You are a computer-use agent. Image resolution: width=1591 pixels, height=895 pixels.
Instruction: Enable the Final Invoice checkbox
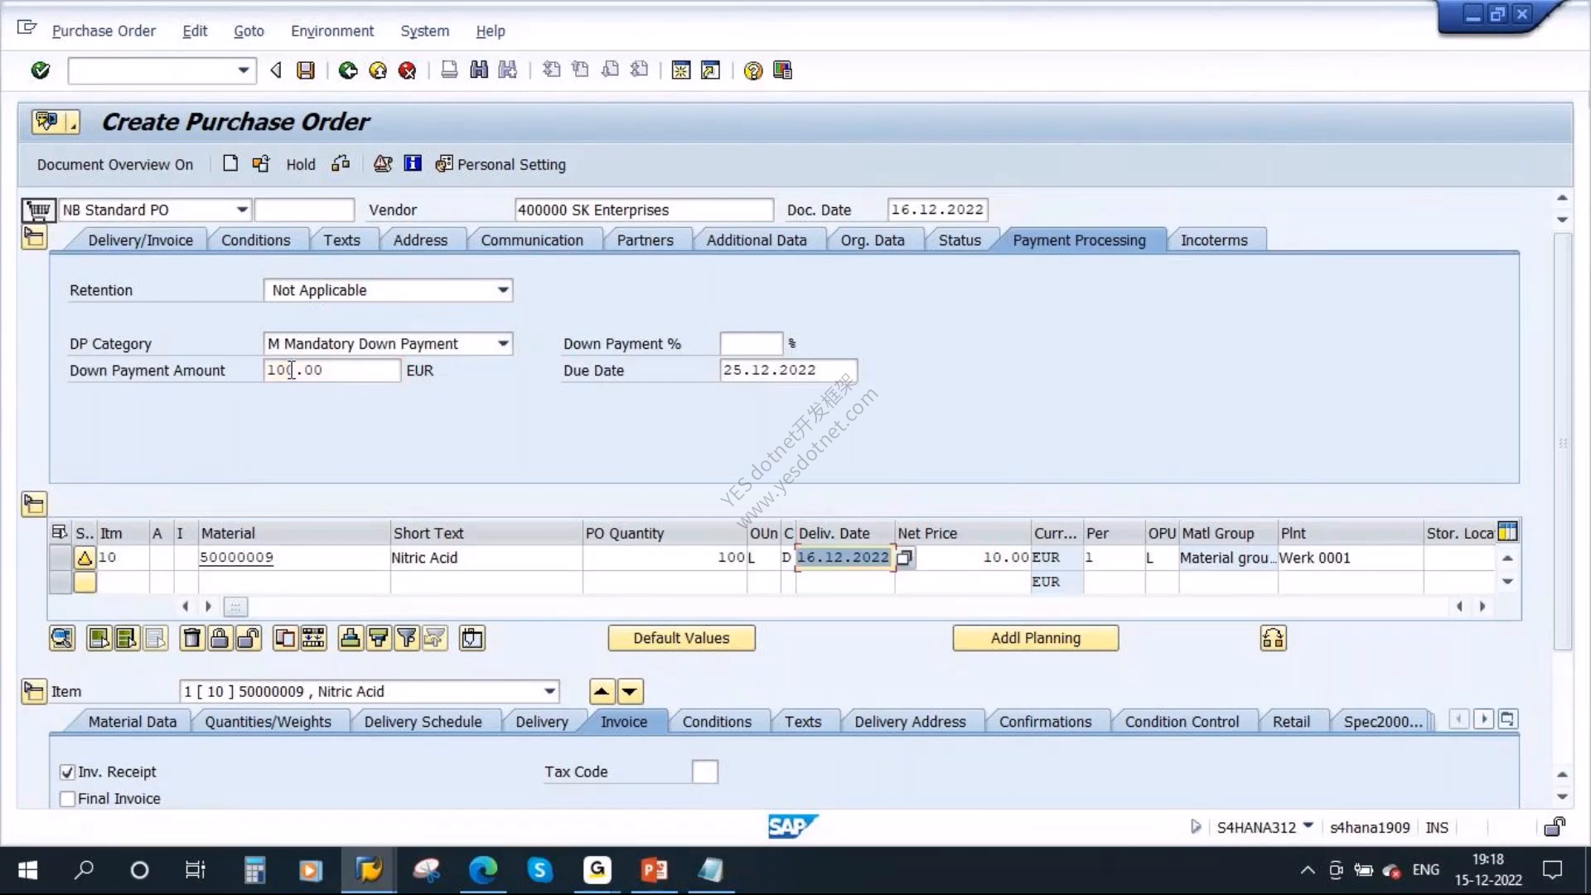68,799
